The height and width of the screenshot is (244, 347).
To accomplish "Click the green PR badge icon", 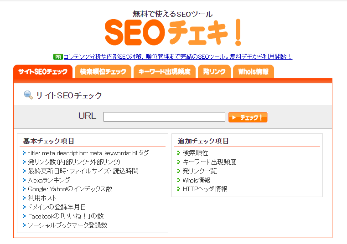I will 58,57.
